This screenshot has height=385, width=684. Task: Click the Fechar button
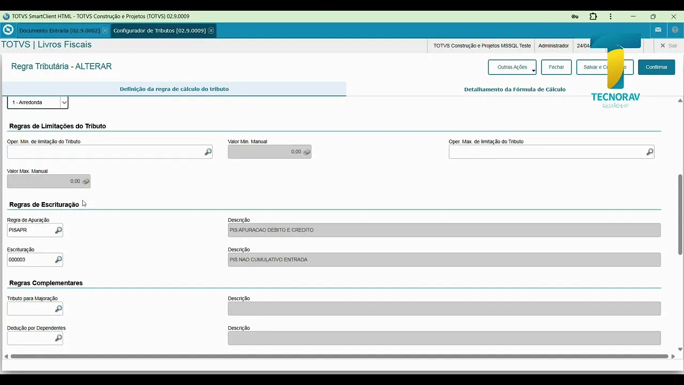coord(556,67)
